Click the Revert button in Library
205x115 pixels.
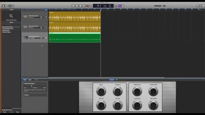click(x=5, y=112)
